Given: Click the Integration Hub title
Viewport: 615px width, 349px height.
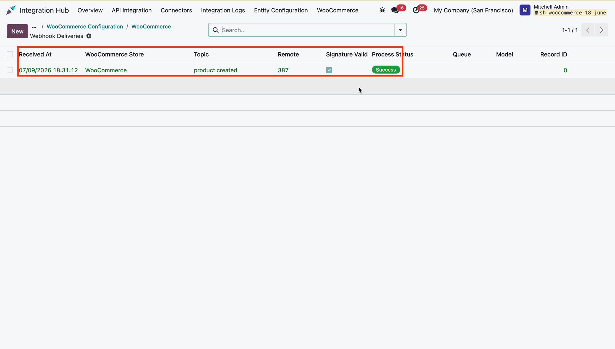Looking at the screenshot, I should (x=44, y=10).
